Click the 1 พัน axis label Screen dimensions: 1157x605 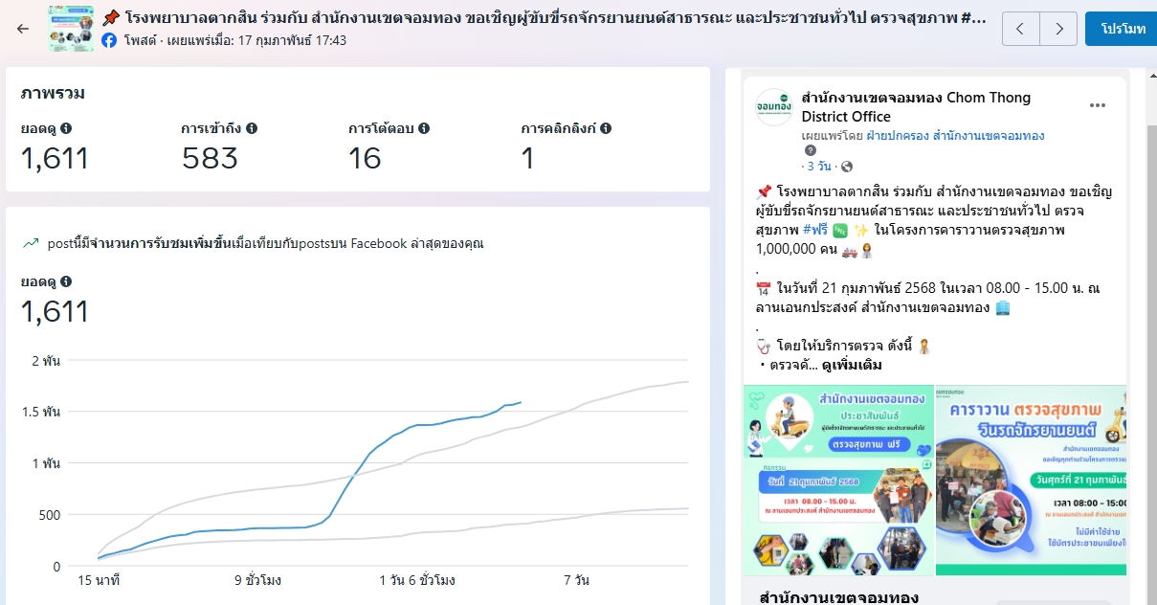coord(46,463)
